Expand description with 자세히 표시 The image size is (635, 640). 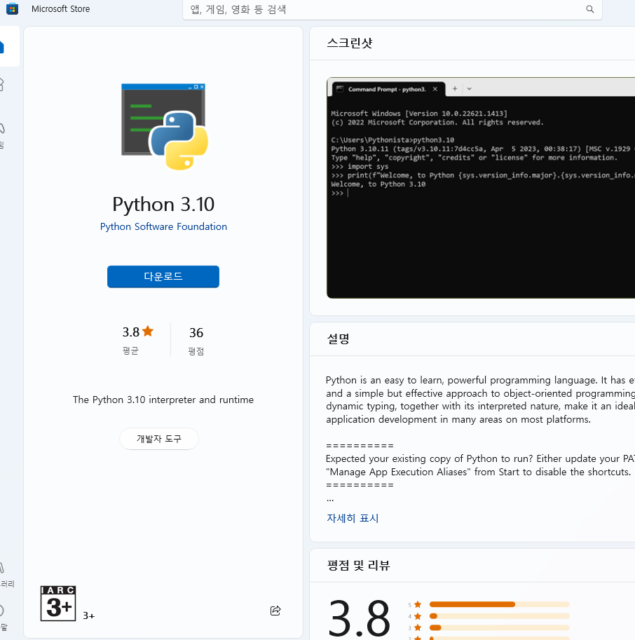[x=353, y=518]
